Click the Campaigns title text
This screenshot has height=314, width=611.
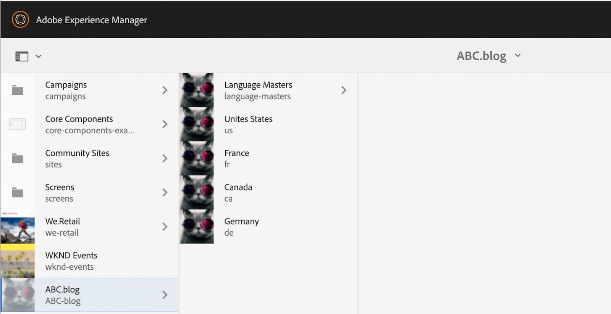tap(66, 85)
